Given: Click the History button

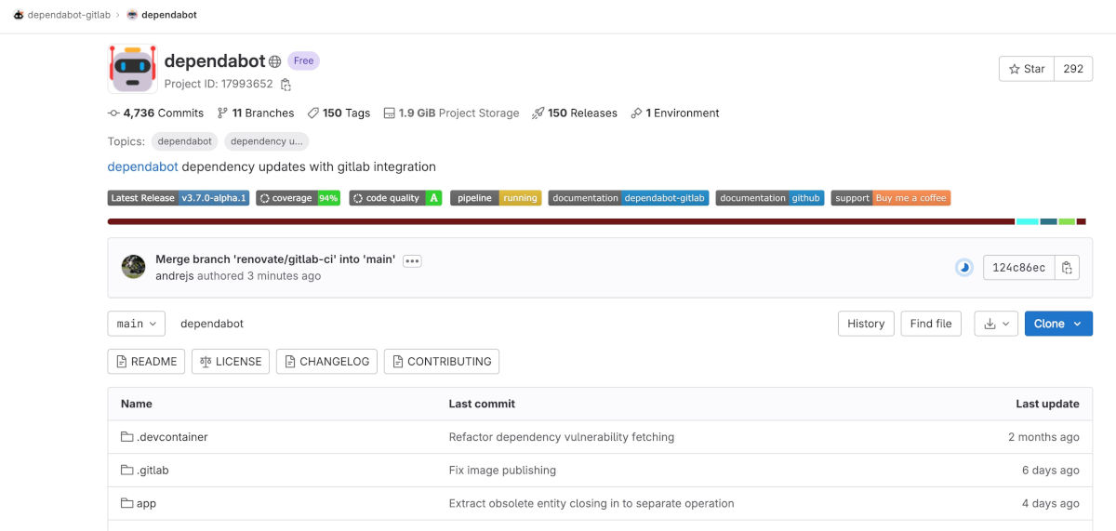Looking at the screenshot, I should pyautogui.click(x=865, y=324).
